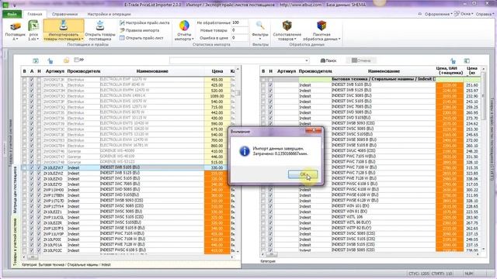Sort left table by Артикул header

(x=55, y=71)
